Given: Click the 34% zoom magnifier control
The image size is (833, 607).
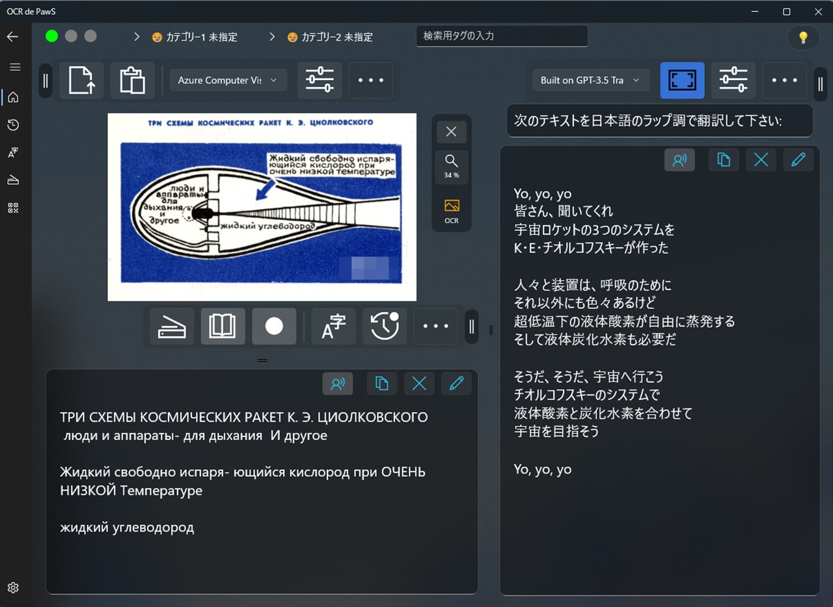Looking at the screenshot, I should [451, 165].
